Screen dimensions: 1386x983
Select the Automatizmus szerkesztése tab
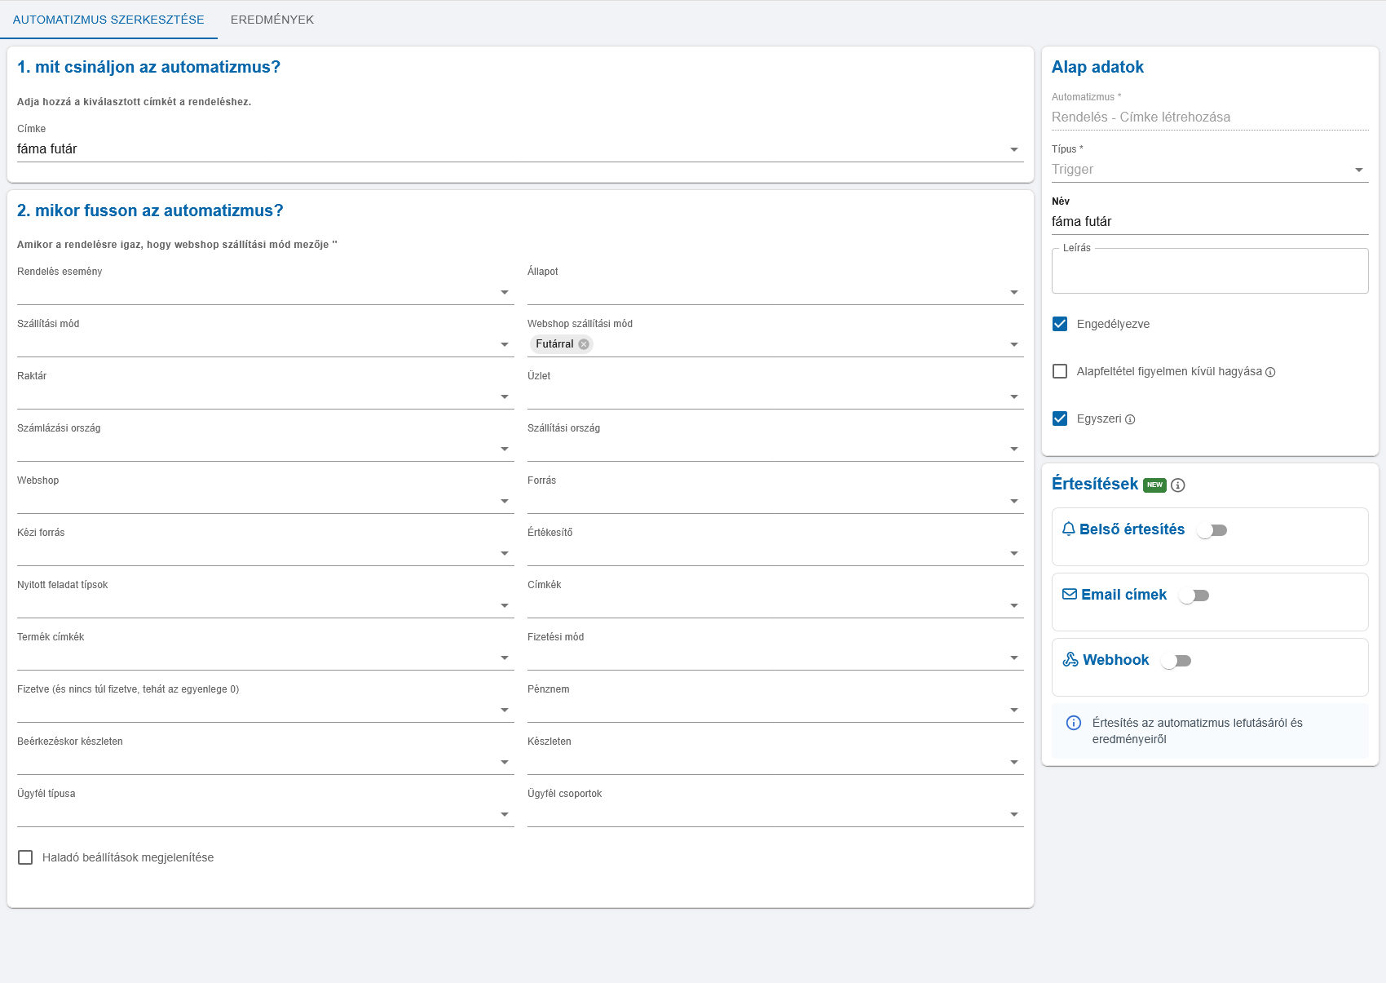point(108,20)
